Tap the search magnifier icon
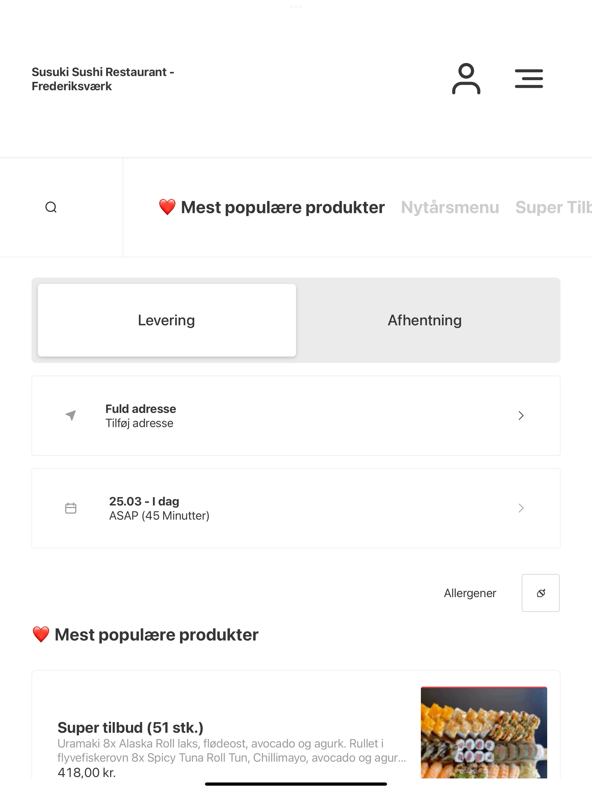The height and width of the screenshot is (790, 592). [x=51, y=207]
